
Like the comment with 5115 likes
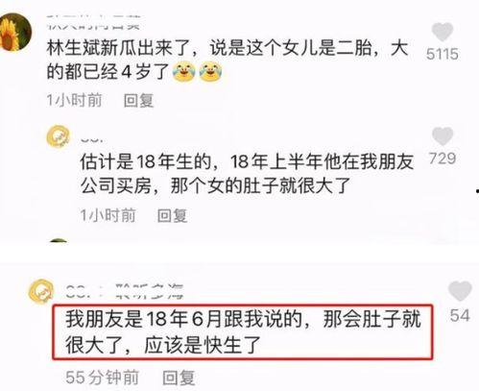pos(443,32)
